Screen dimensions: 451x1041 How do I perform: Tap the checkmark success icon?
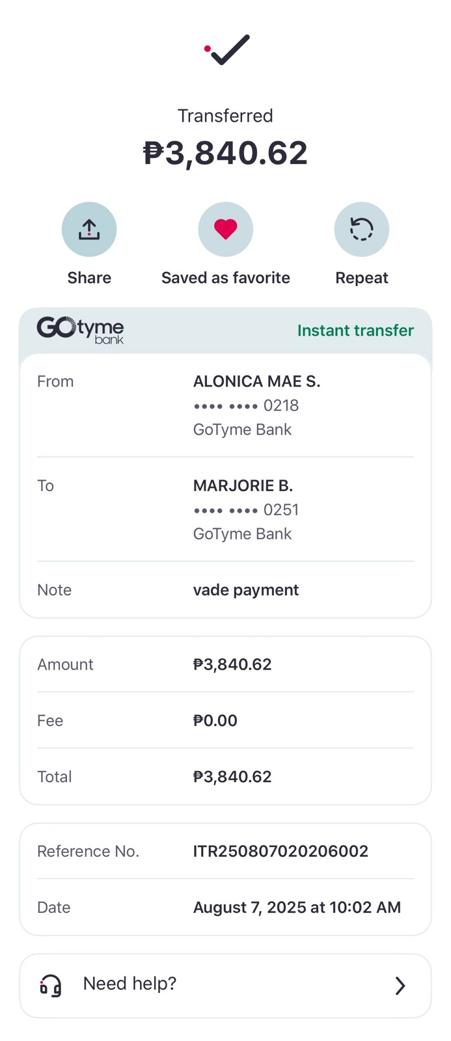(227, 49)
